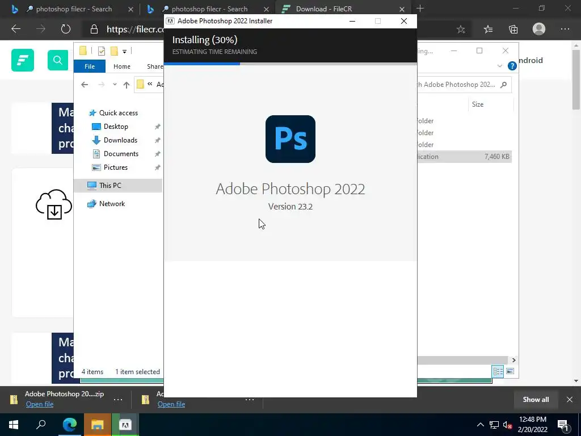Switch to first photoshop filecr search tab
Screen dimensions: 581x436
click(x=74, y=9)
